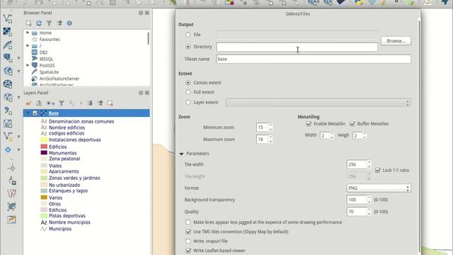453x255 pixels.
Task: Toggle Write Leaflet-based viewer checkbox
Action: [x=188, y=250]
